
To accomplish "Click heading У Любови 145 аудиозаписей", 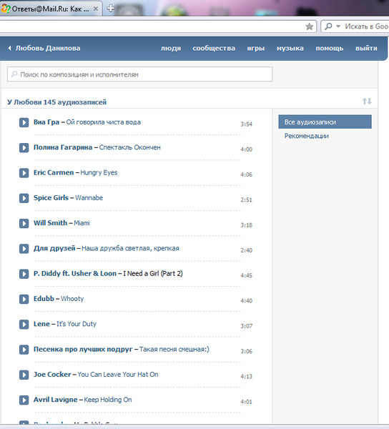I will pyautogui.click(x=57, y=102).
